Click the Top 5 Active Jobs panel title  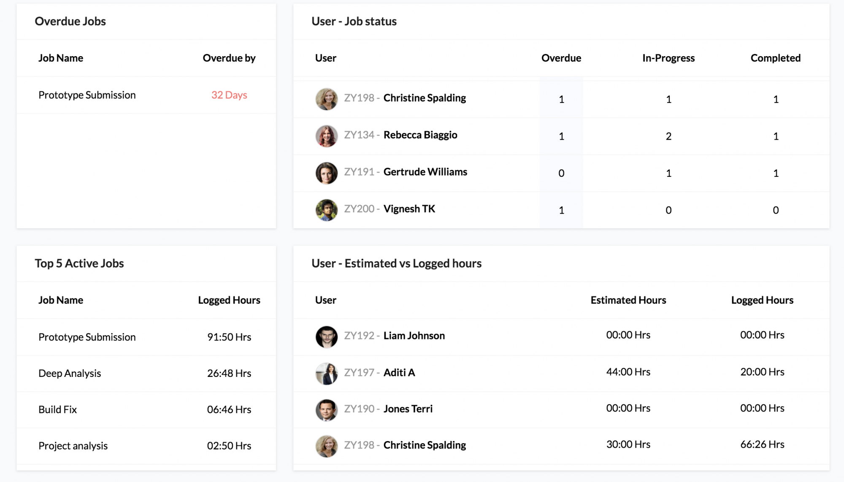[x=79, y=263]
